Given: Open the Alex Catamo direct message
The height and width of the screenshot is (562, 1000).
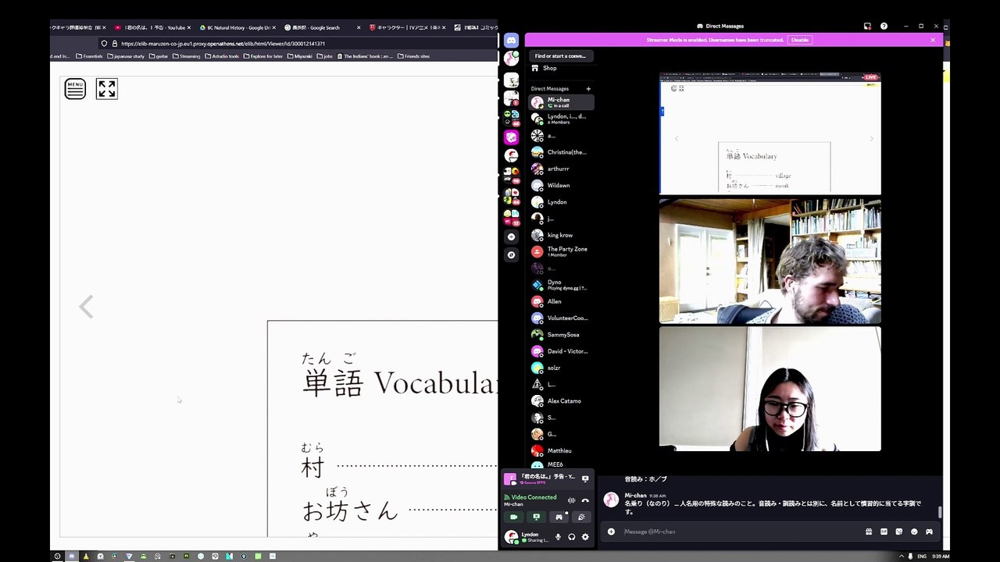Looking at the screenshot, I should click(x=561, y=400).
